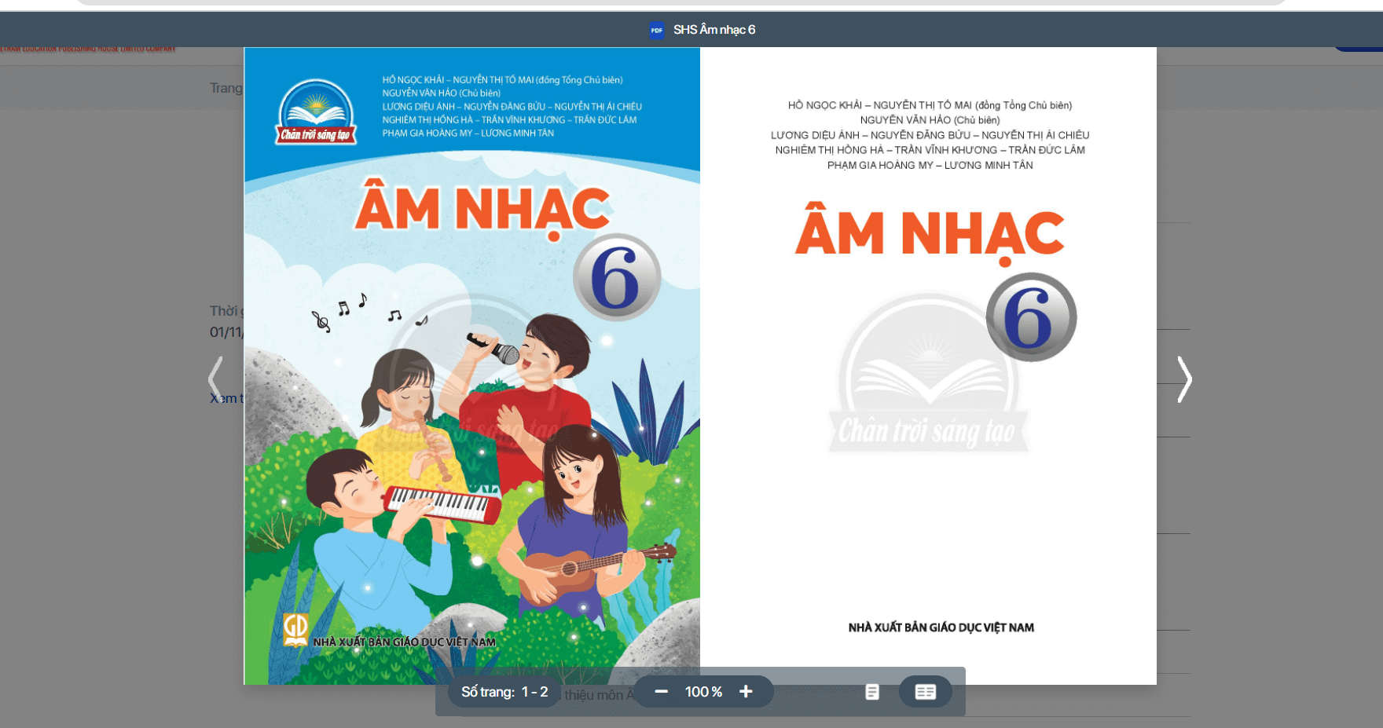Click the white title page on the right
This screenshot has width=1383, height=728.
pos(928,366)
